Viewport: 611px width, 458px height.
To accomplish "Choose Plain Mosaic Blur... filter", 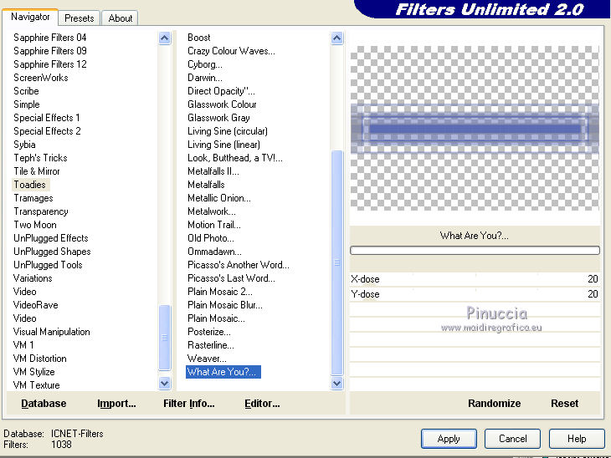I will coord(225,305).
